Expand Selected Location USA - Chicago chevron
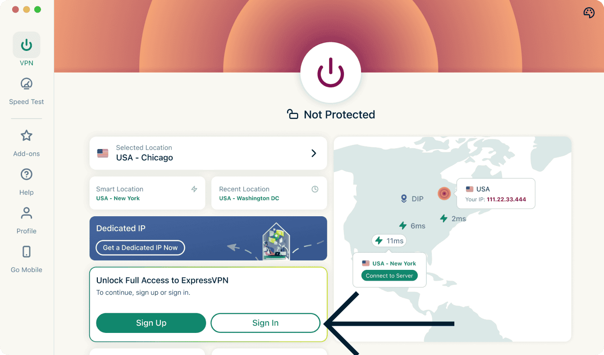The image size is (604, 355). (314, 153)
